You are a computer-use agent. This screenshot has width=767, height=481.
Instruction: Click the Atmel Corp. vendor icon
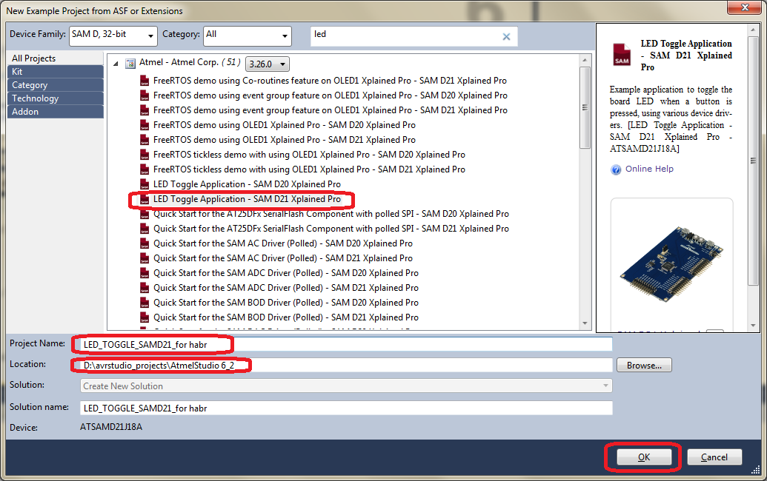click(130, 63)
